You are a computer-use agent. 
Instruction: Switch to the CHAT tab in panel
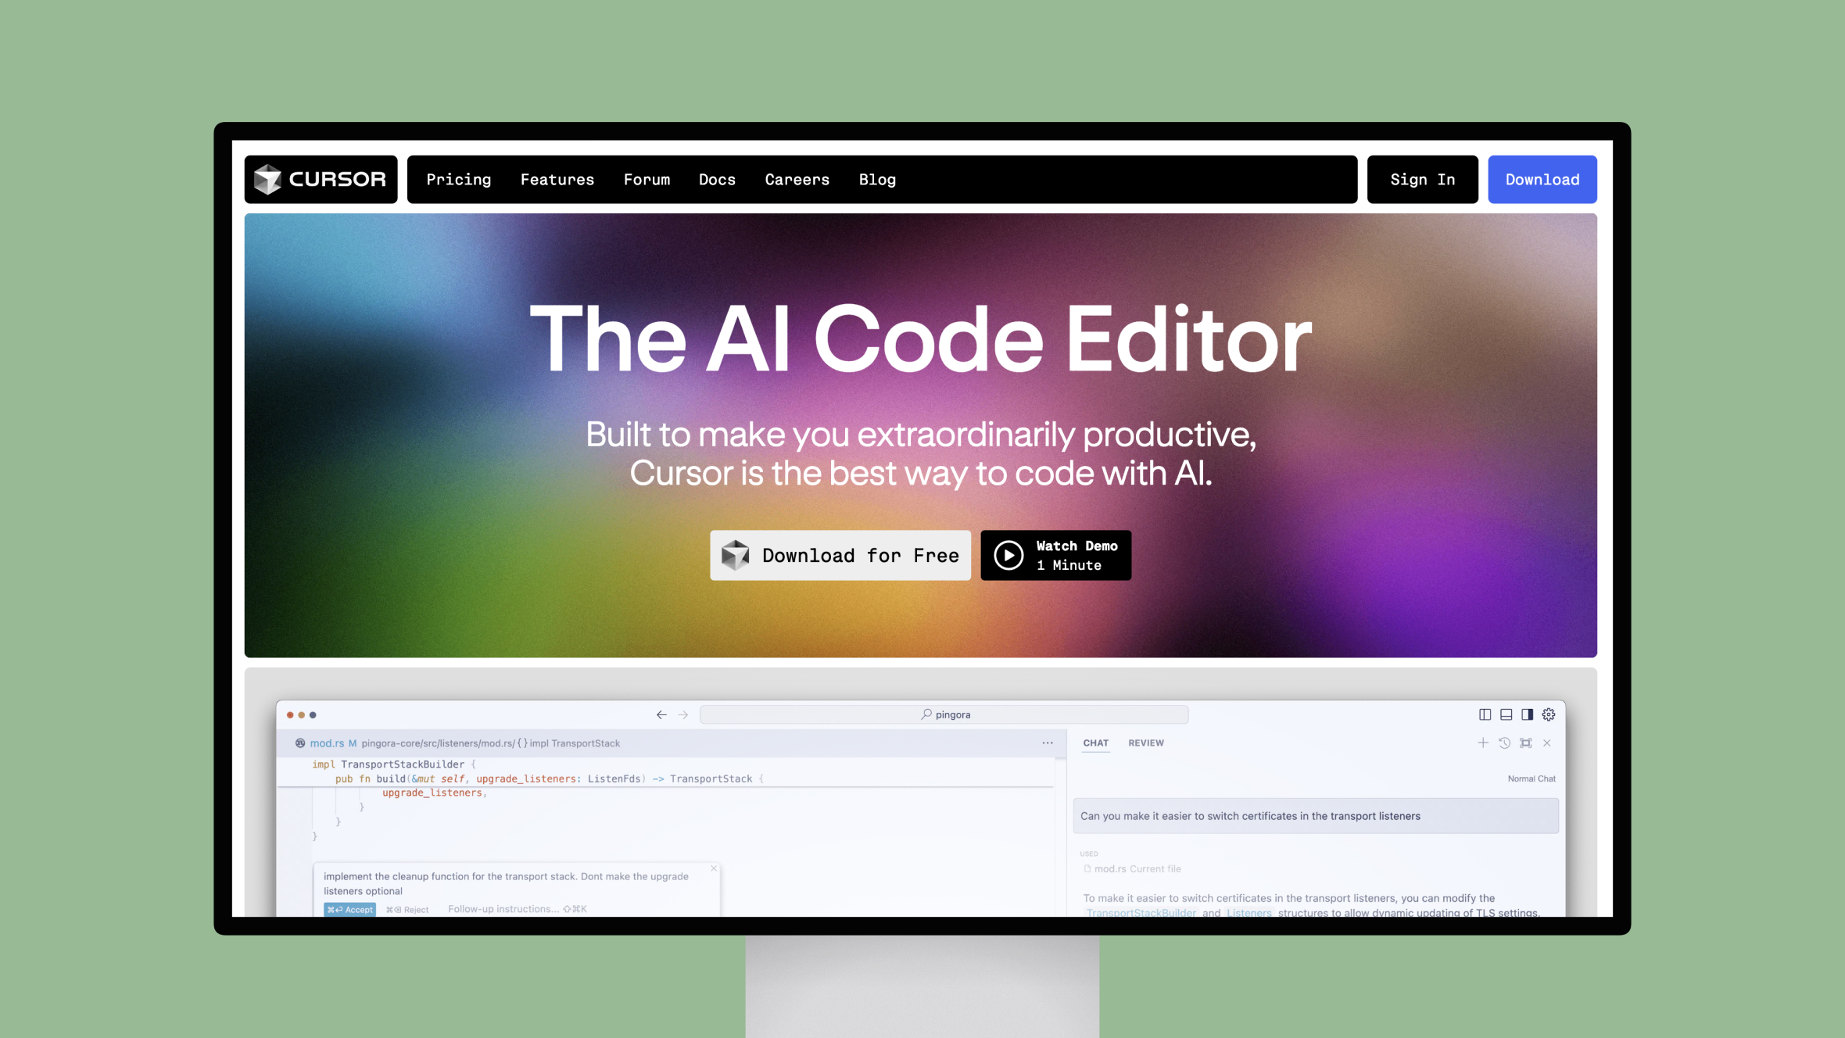click(1094, 743)
